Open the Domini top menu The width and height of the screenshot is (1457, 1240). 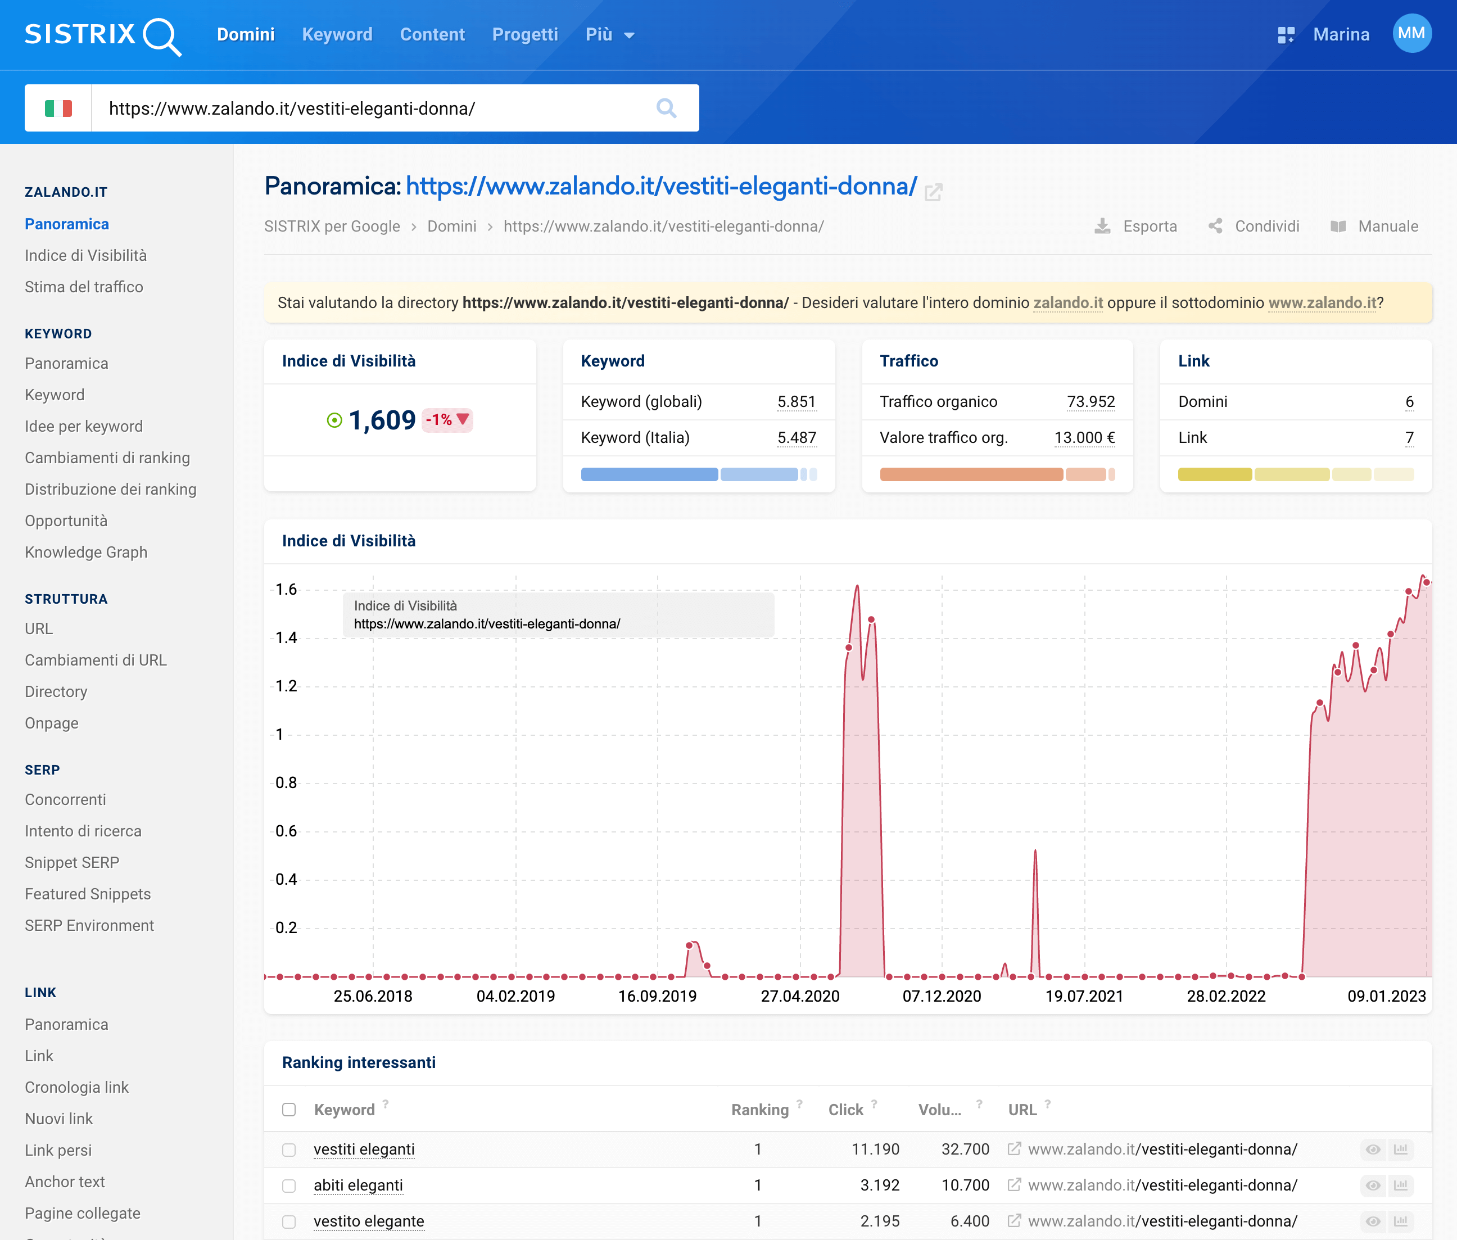click(245, 34)
